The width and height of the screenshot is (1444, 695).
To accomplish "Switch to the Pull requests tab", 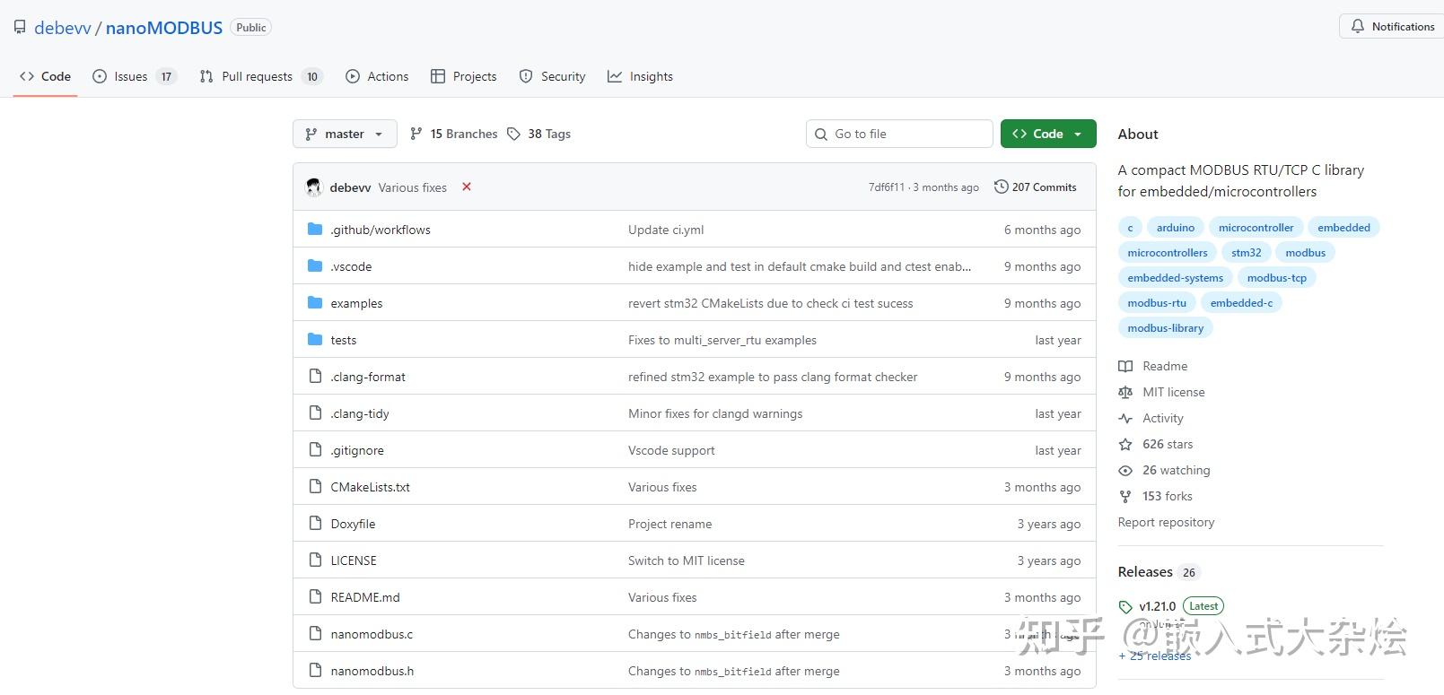I will 257,76.
